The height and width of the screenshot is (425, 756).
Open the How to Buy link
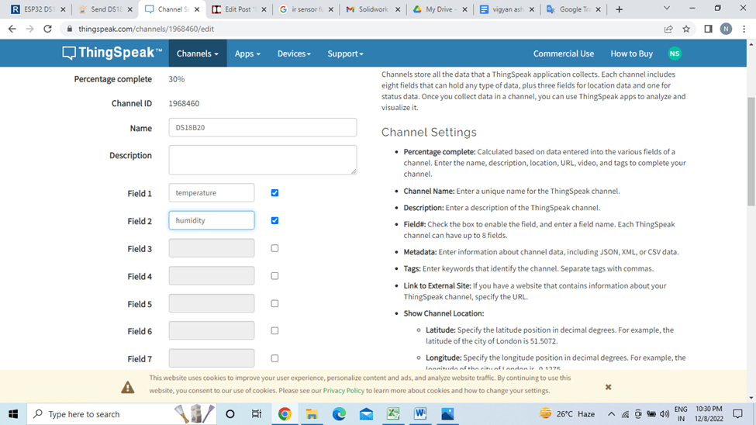click(632, 54)
